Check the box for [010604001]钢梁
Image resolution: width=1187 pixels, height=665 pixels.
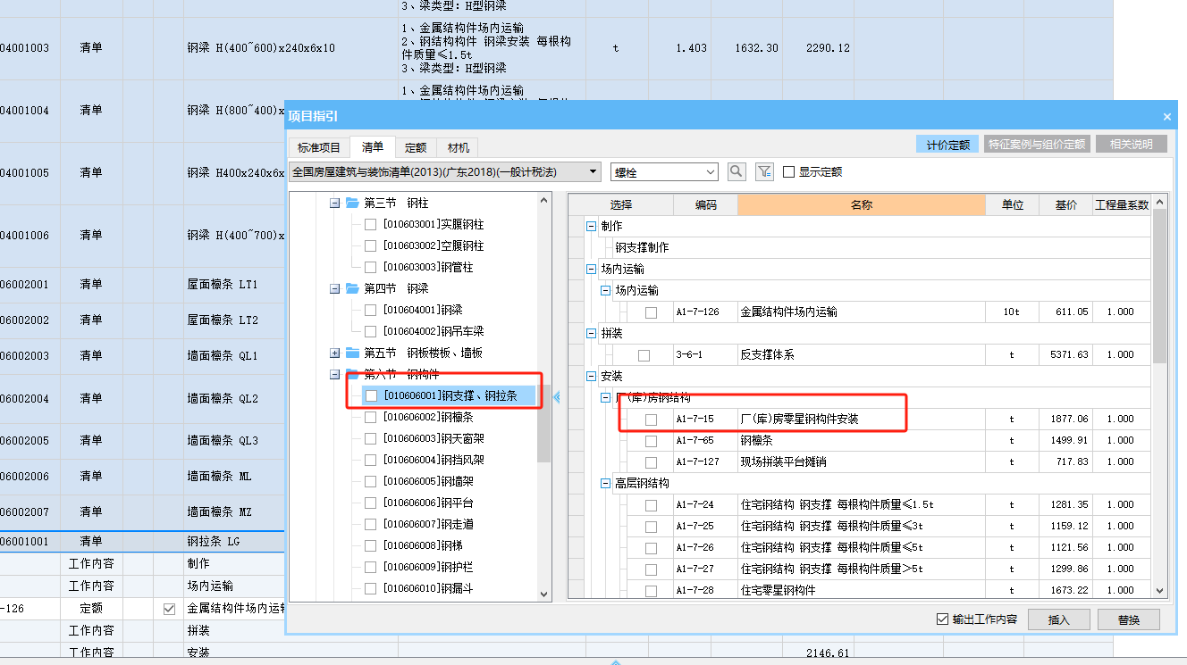click(x=370, y=310)
